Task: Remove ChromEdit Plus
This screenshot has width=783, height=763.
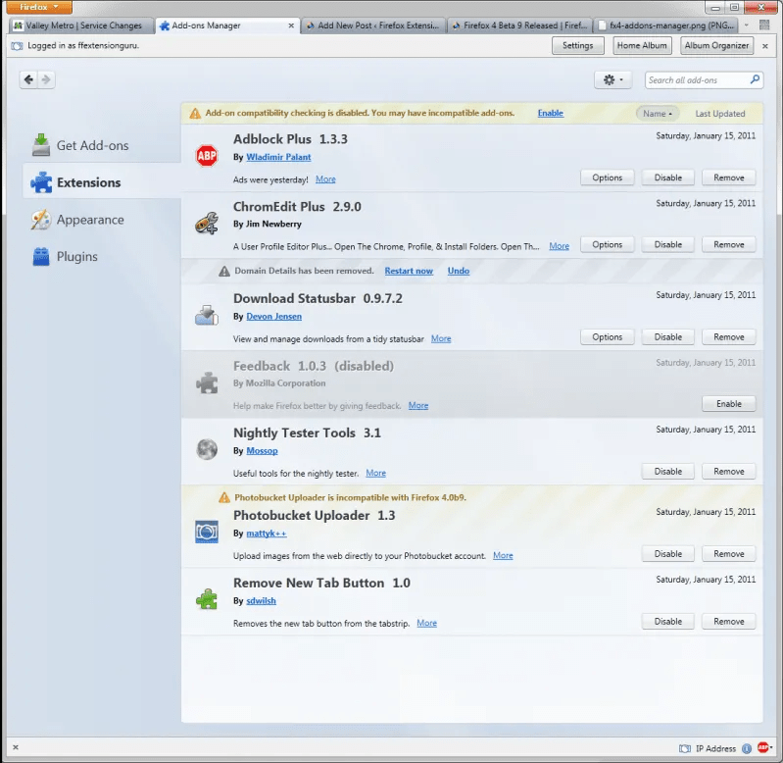Action: [728, 244]
